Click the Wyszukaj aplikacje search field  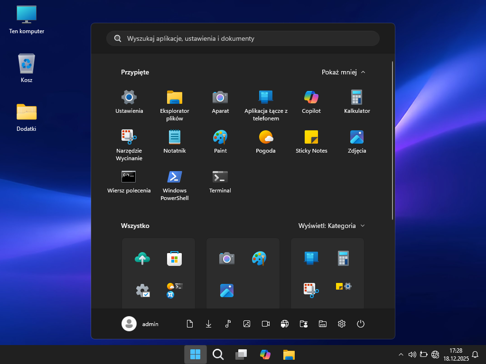pyautogui.click(x=243, y=38)
